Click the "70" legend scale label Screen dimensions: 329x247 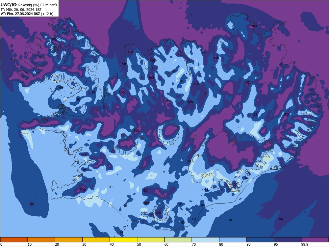[x=194, y=244]
